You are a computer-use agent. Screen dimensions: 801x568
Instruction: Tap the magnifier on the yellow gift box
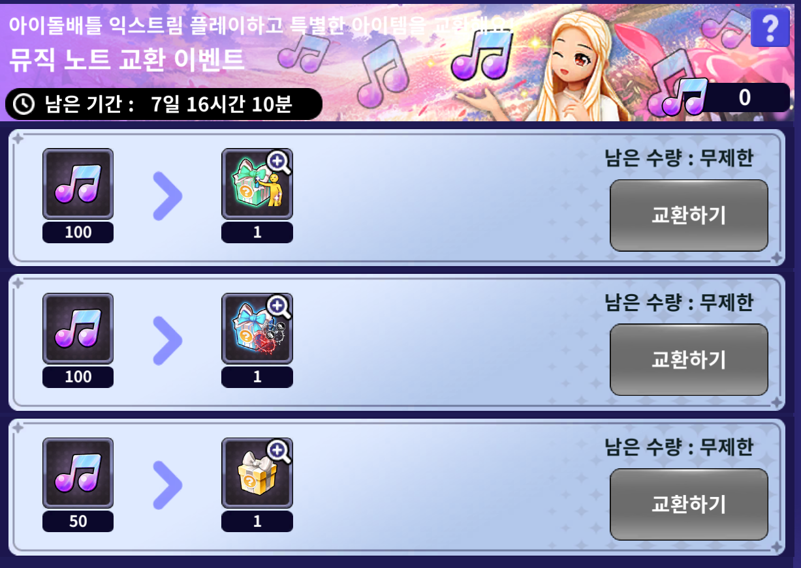279,451
